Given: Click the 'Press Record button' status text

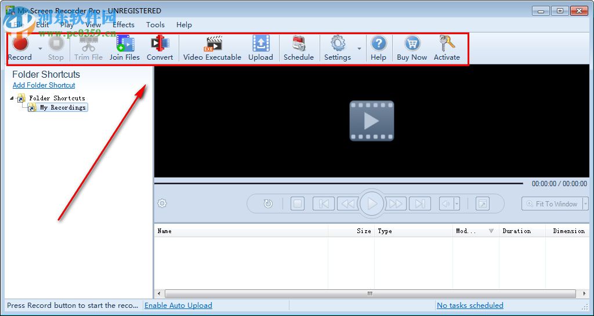Looking at the screenshot, I should [x=73, y=306].
